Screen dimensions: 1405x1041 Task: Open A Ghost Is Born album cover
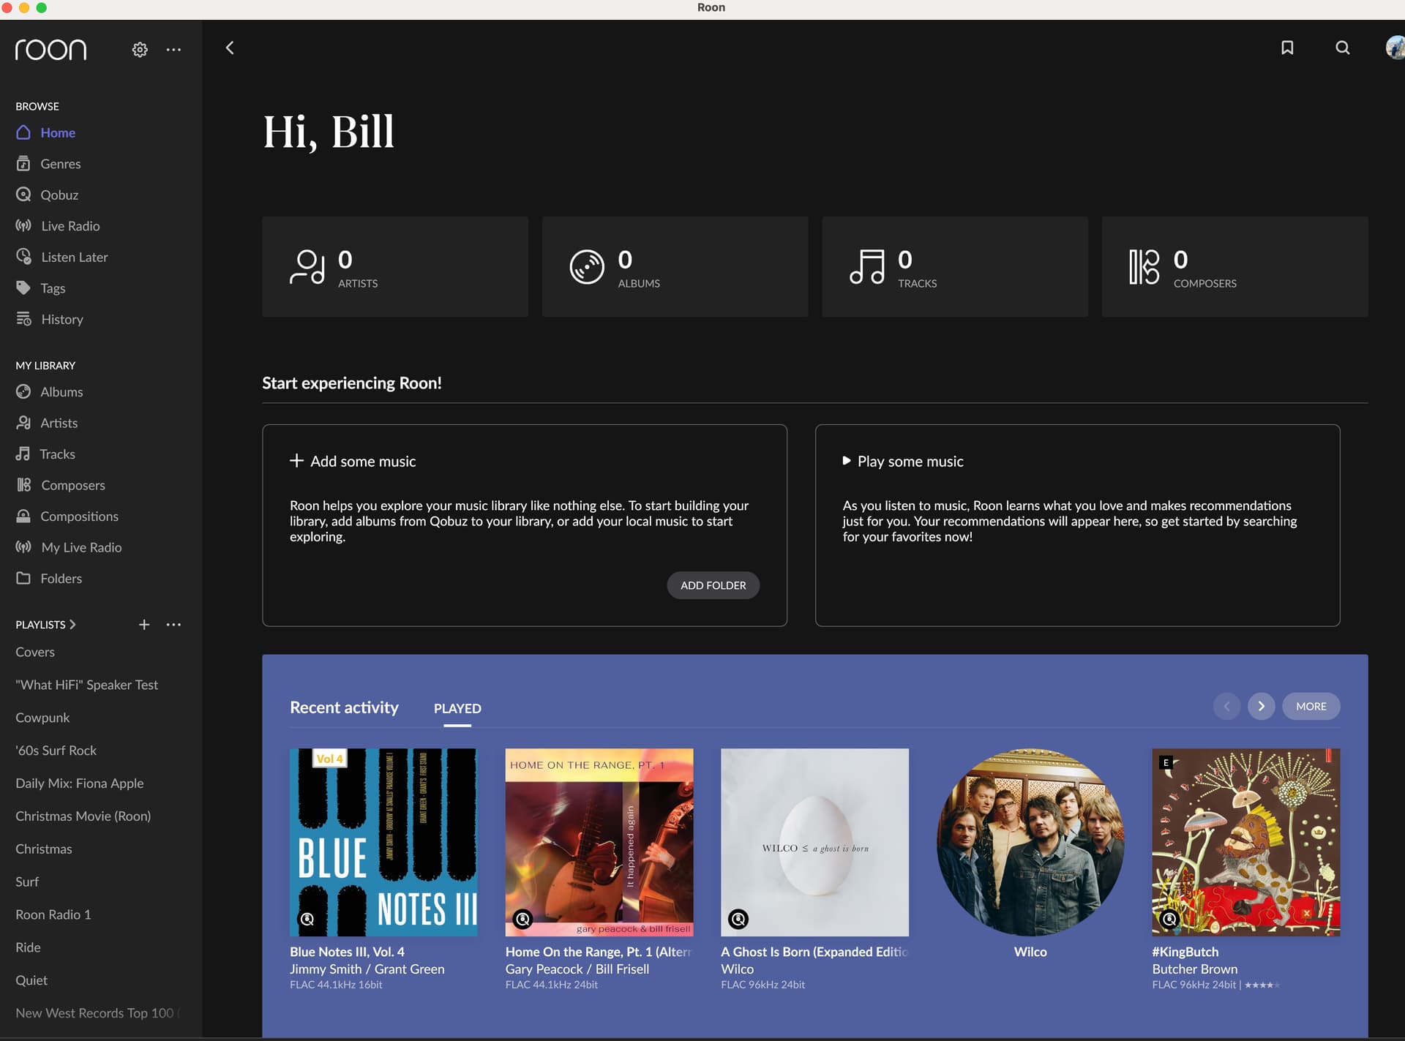[x=814, y=842]
